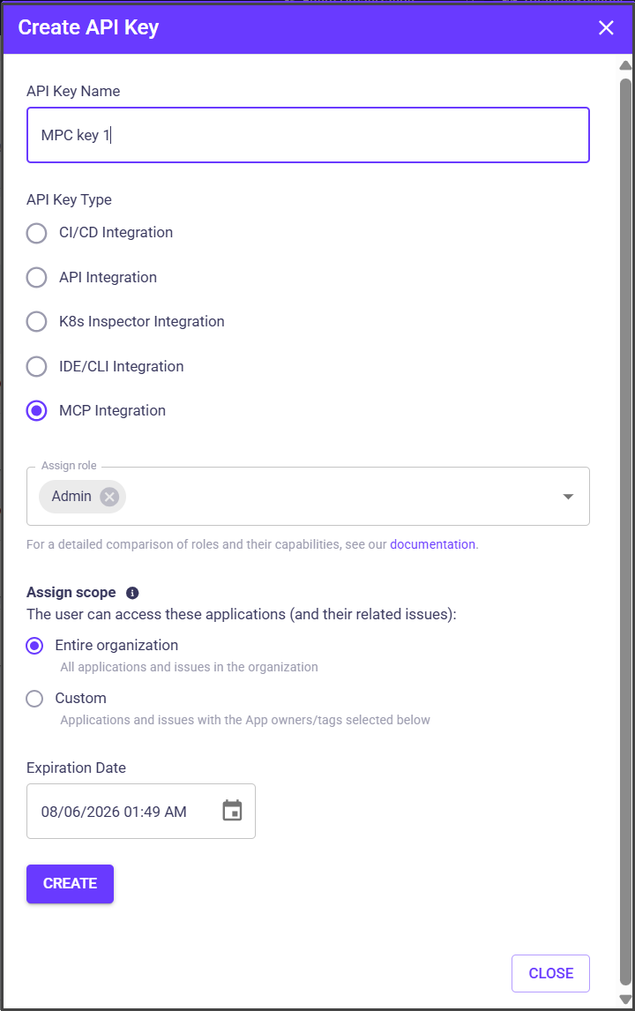Viewport: 635px width, 1011px height.
Task: Click the Assign scope info icon
Action: point(132,593)
